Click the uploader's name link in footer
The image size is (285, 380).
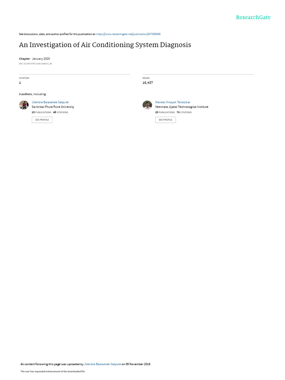tap(102, 364)
